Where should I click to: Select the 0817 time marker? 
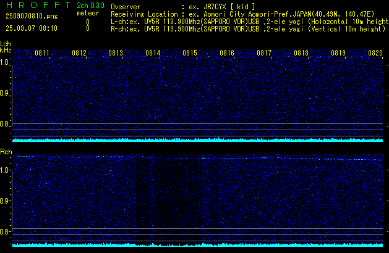tap(264, 53)
